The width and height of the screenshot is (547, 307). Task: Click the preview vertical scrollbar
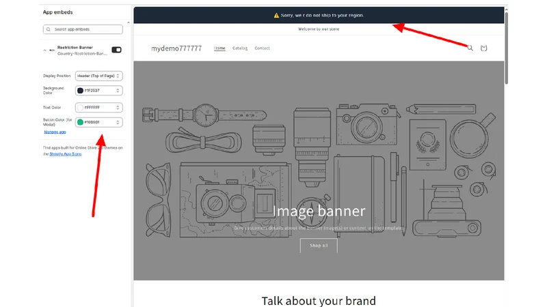click(506, 48)
